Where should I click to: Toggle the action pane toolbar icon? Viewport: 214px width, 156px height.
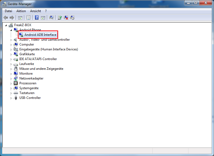pos(43,18)
